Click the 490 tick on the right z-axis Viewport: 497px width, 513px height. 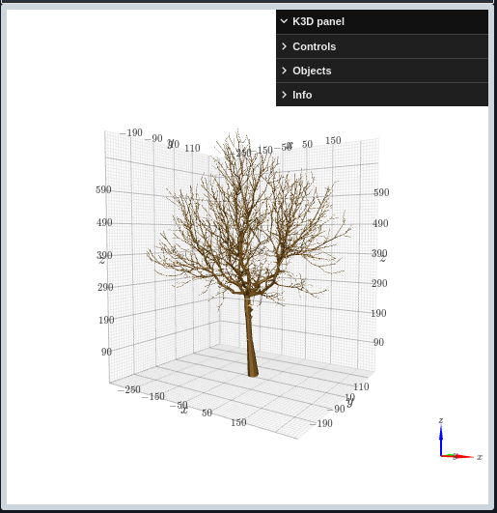pos(380,223)
